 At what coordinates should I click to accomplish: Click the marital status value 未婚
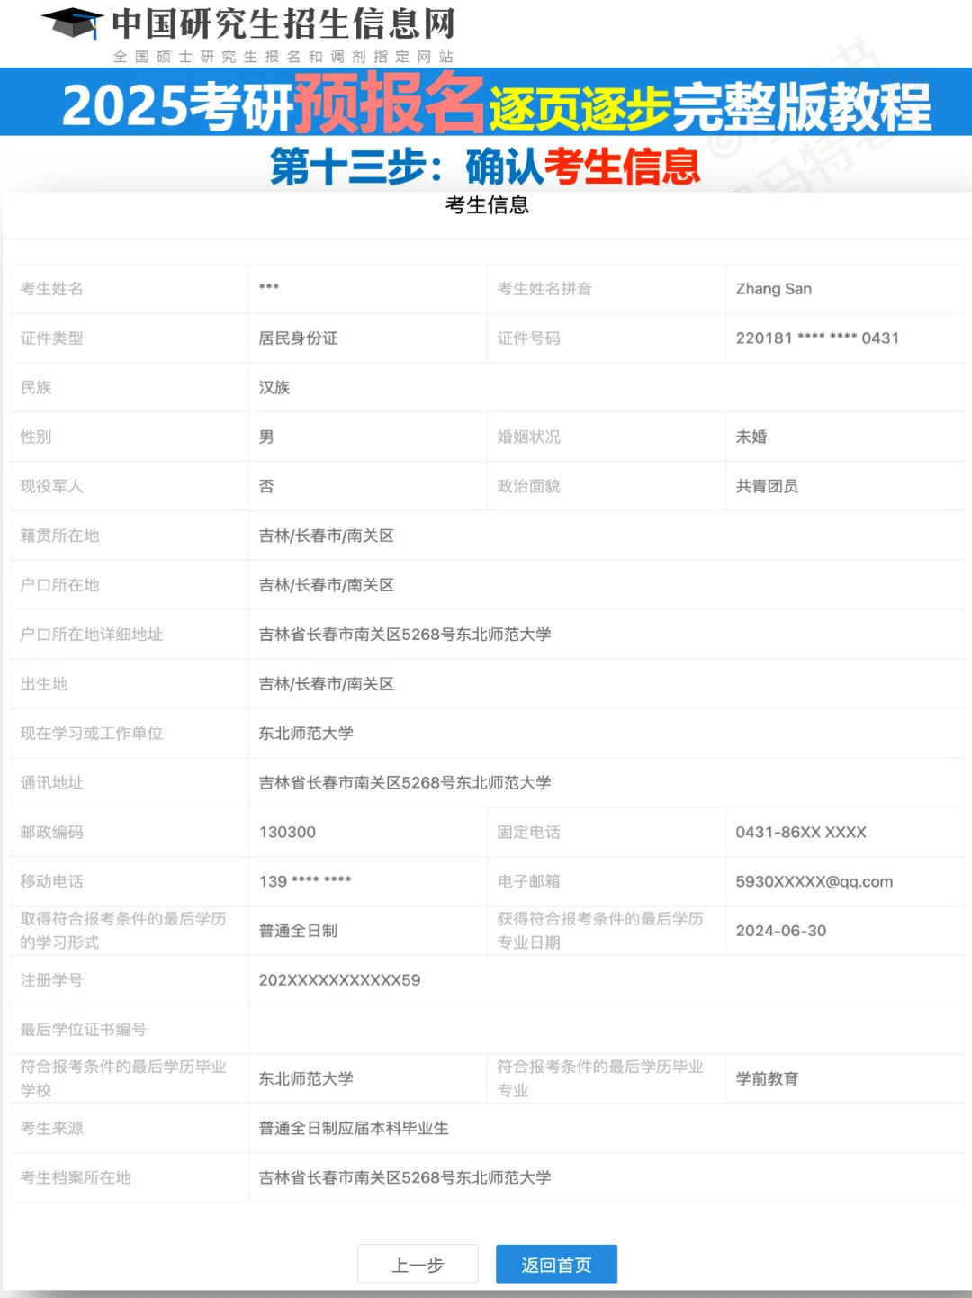click(751, 437)
